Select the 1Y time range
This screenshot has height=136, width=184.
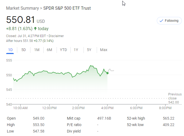point(76,50)
